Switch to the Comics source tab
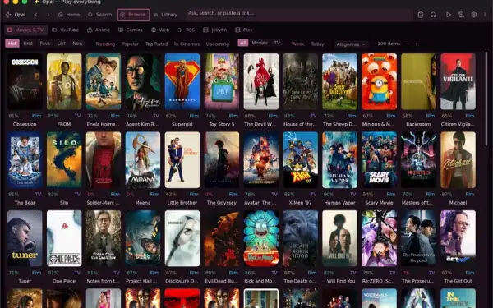This screenshot has width=493, height=308. pos(131,30)
